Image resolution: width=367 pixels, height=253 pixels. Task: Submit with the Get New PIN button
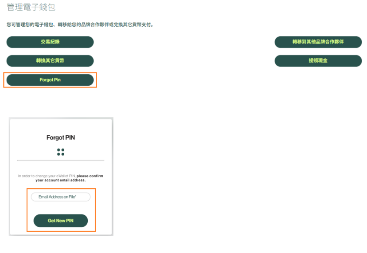click(61, 221)
